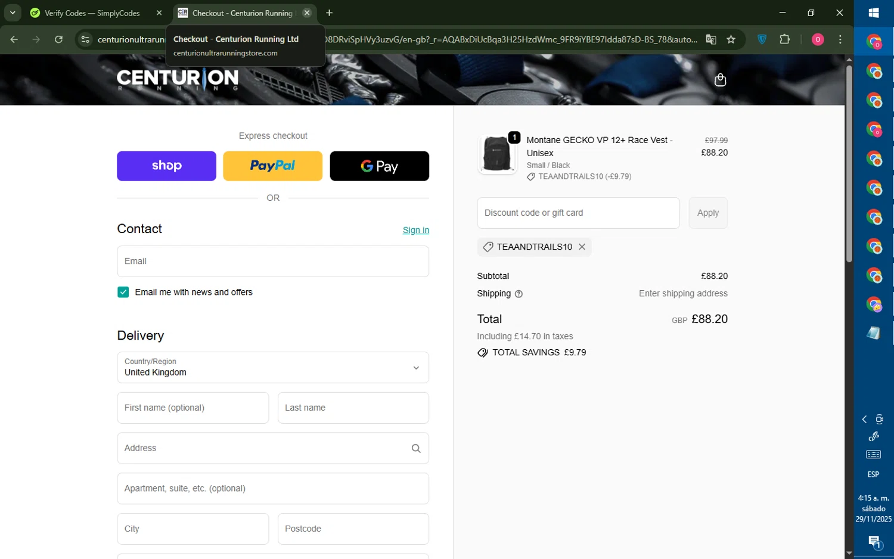
Task: Pay with Shop Pay button
Action: (166, 166)
